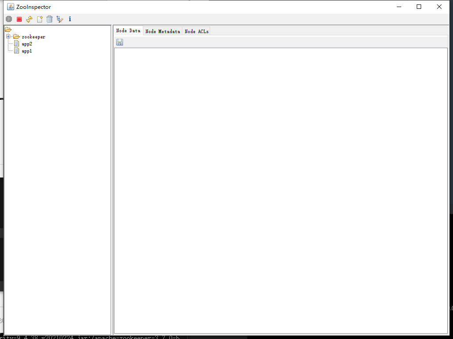
Task: Disconnect from the ZooKeeper server
Action: (x=19, y=19)
